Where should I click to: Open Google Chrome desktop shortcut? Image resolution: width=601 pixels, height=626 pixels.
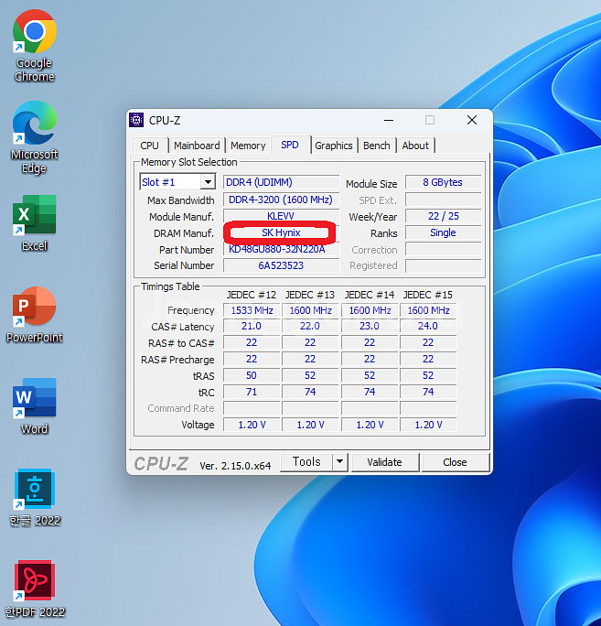tap(35, 46)
